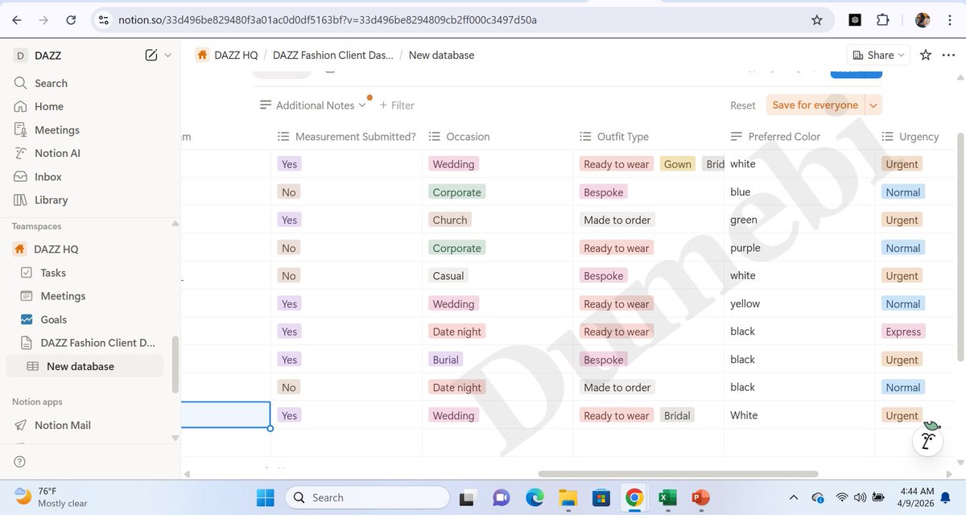Favorite page with Notion star icon

(x=926, y=55)
